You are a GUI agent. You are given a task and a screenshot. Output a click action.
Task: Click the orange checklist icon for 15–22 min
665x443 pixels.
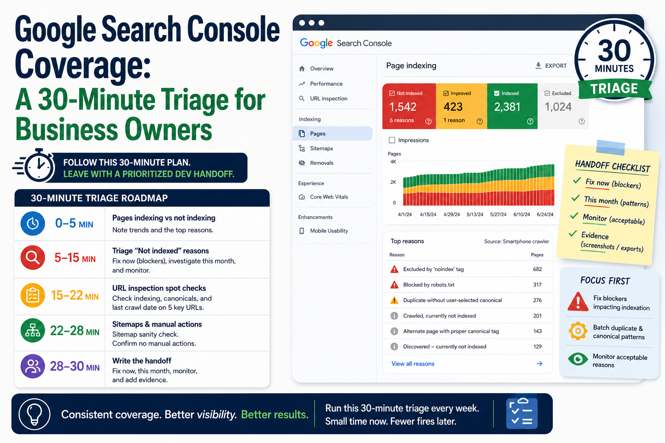(33, 295)
